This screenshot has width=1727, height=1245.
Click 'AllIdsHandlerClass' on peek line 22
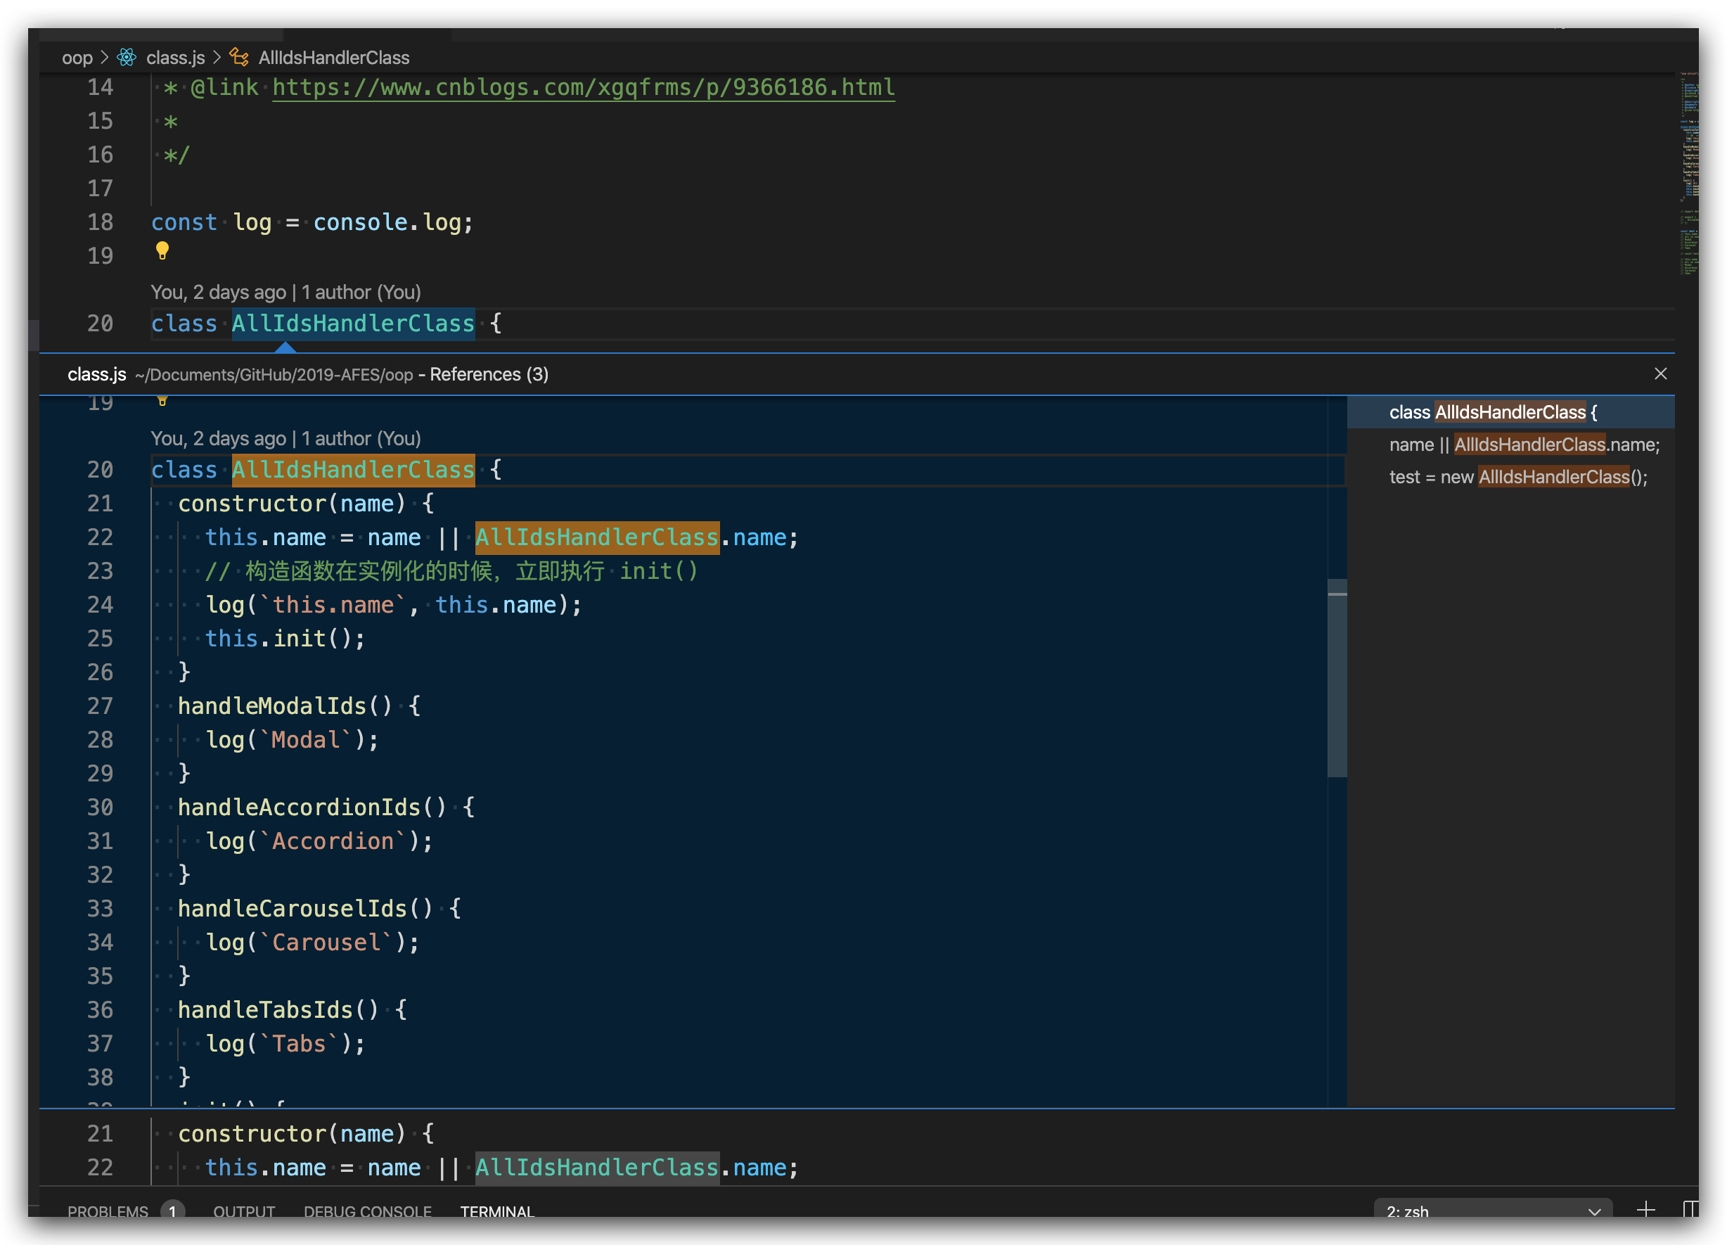597,537
